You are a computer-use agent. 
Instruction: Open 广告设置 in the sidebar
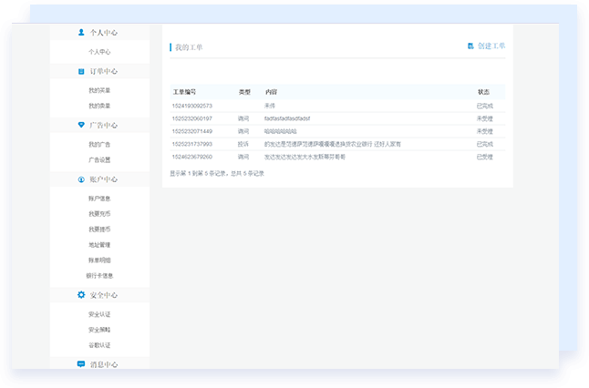(99, 159)
